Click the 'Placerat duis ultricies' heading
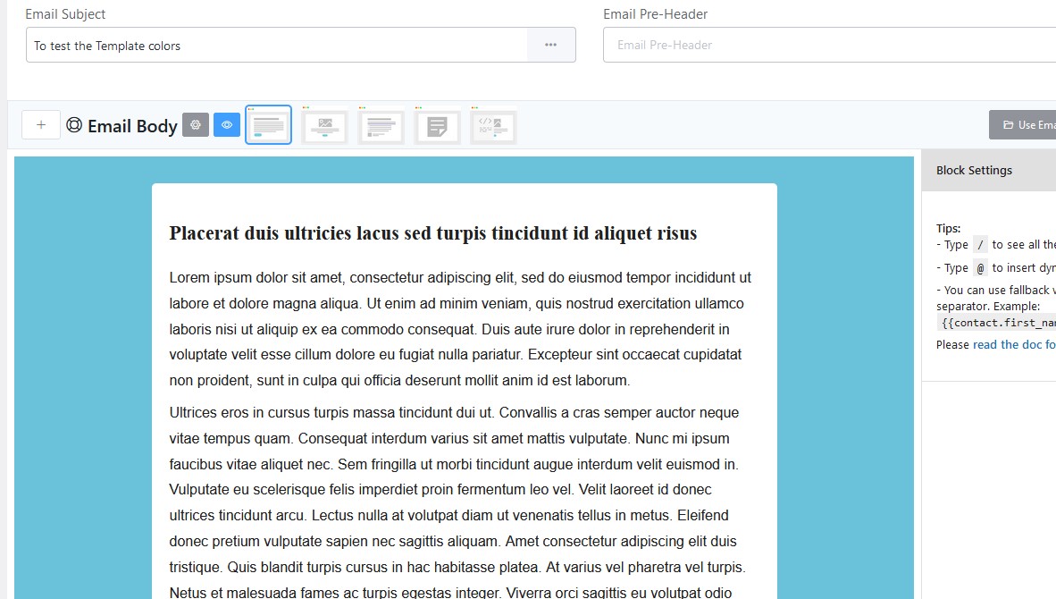 pyautogui.click(x=433, y=233)
